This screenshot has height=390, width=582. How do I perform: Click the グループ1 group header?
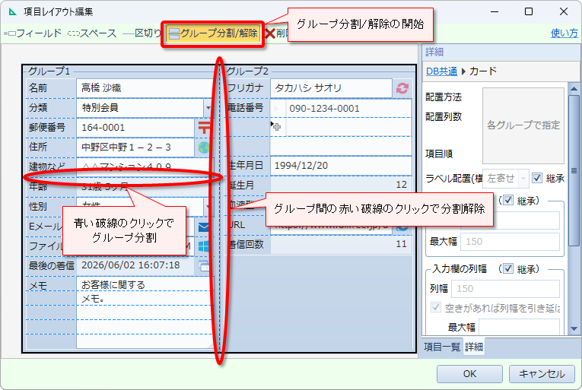pos(49,71)
